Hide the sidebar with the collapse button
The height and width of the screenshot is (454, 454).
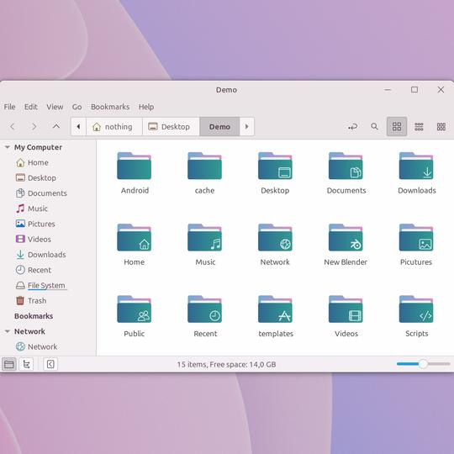click(x=50, y=364)
